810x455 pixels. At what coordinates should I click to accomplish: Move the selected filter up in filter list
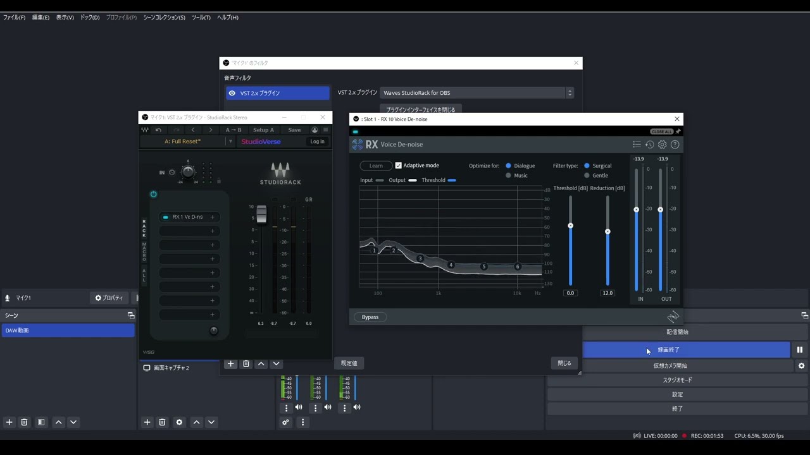[x=261, y=364]
